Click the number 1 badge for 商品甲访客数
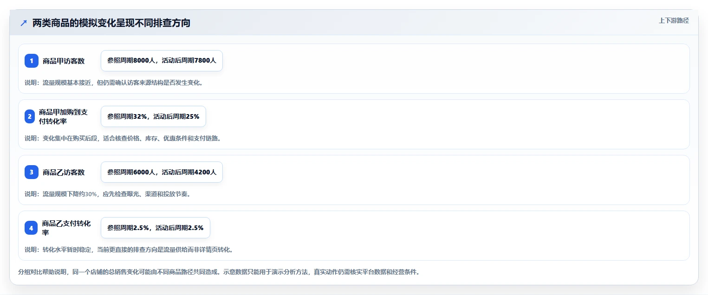 (32, 61)
